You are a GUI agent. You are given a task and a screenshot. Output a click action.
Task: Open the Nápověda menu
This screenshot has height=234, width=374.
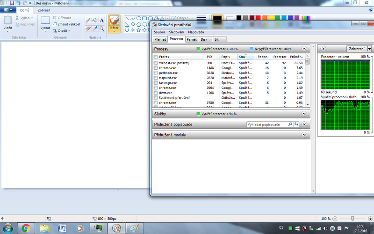[196, 32]
